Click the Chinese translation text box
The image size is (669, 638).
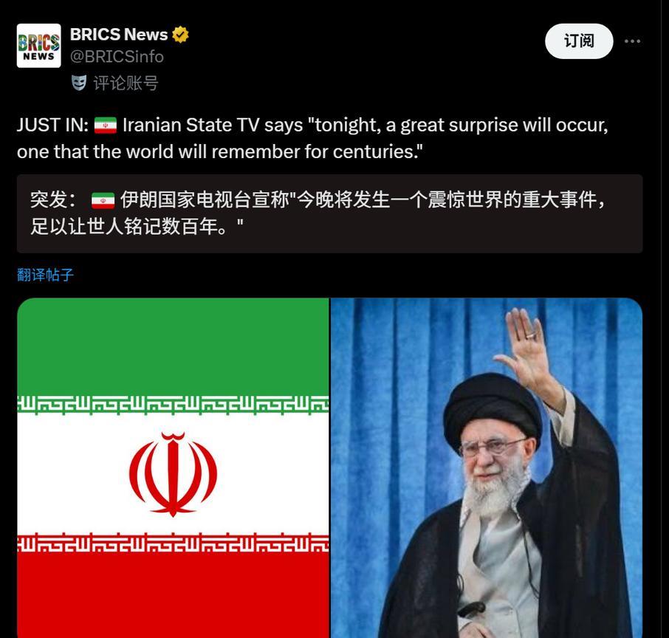tap(330, 213)
